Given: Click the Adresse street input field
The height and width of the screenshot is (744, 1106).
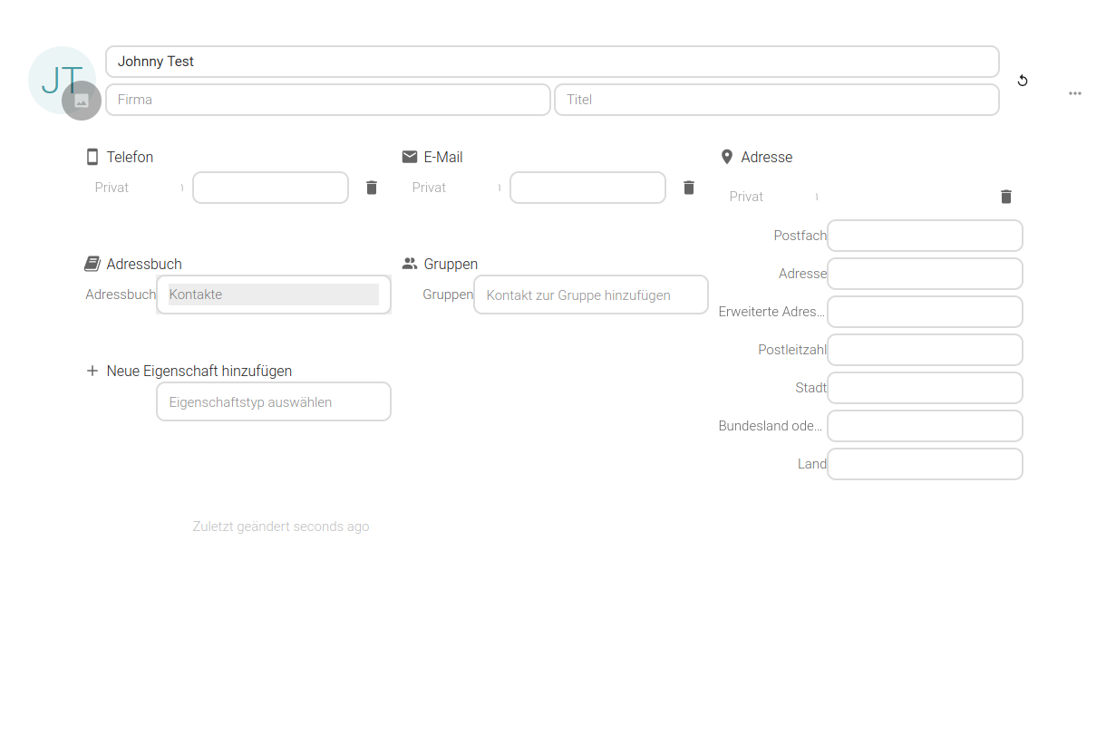Looking at the screenshot, I should click(x=925, y=274).
